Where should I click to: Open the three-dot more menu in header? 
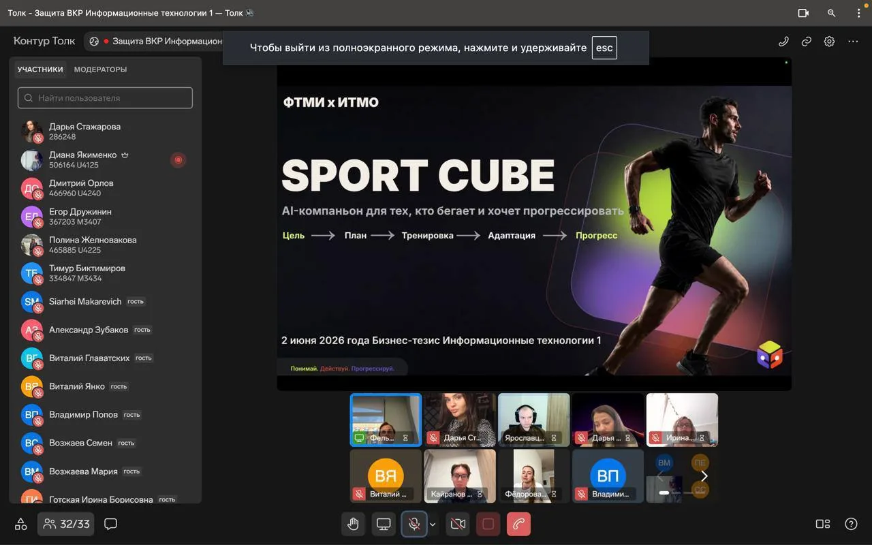click(x=853, y=41)
